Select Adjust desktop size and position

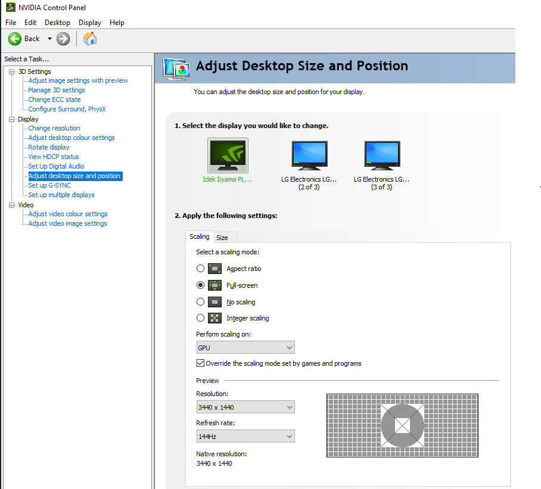point(74,176)
